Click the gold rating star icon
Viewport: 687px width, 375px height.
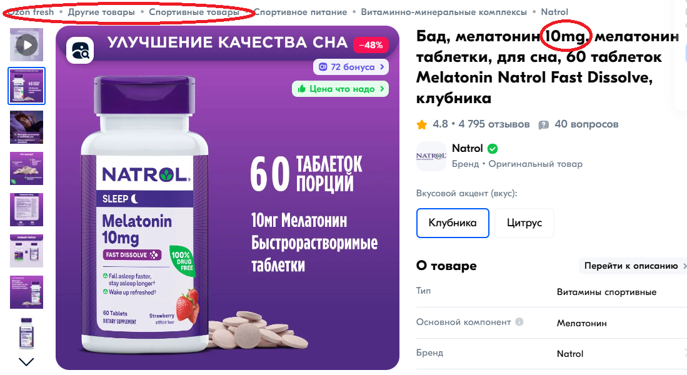(422, 125)
